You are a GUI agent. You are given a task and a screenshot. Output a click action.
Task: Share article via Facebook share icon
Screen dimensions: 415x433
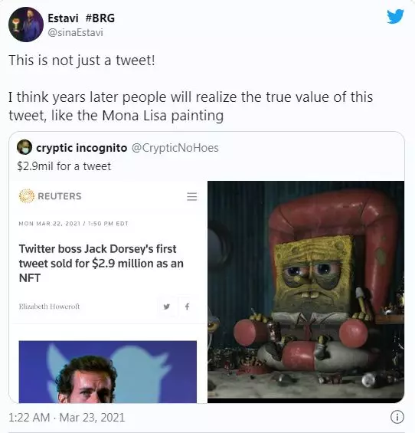pos(187,307)
